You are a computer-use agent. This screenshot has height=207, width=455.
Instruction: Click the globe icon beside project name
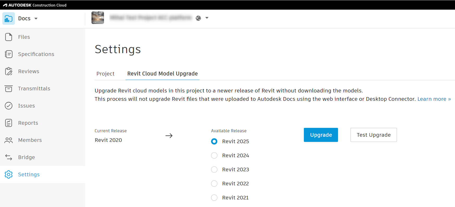click(x=198, y=18)
